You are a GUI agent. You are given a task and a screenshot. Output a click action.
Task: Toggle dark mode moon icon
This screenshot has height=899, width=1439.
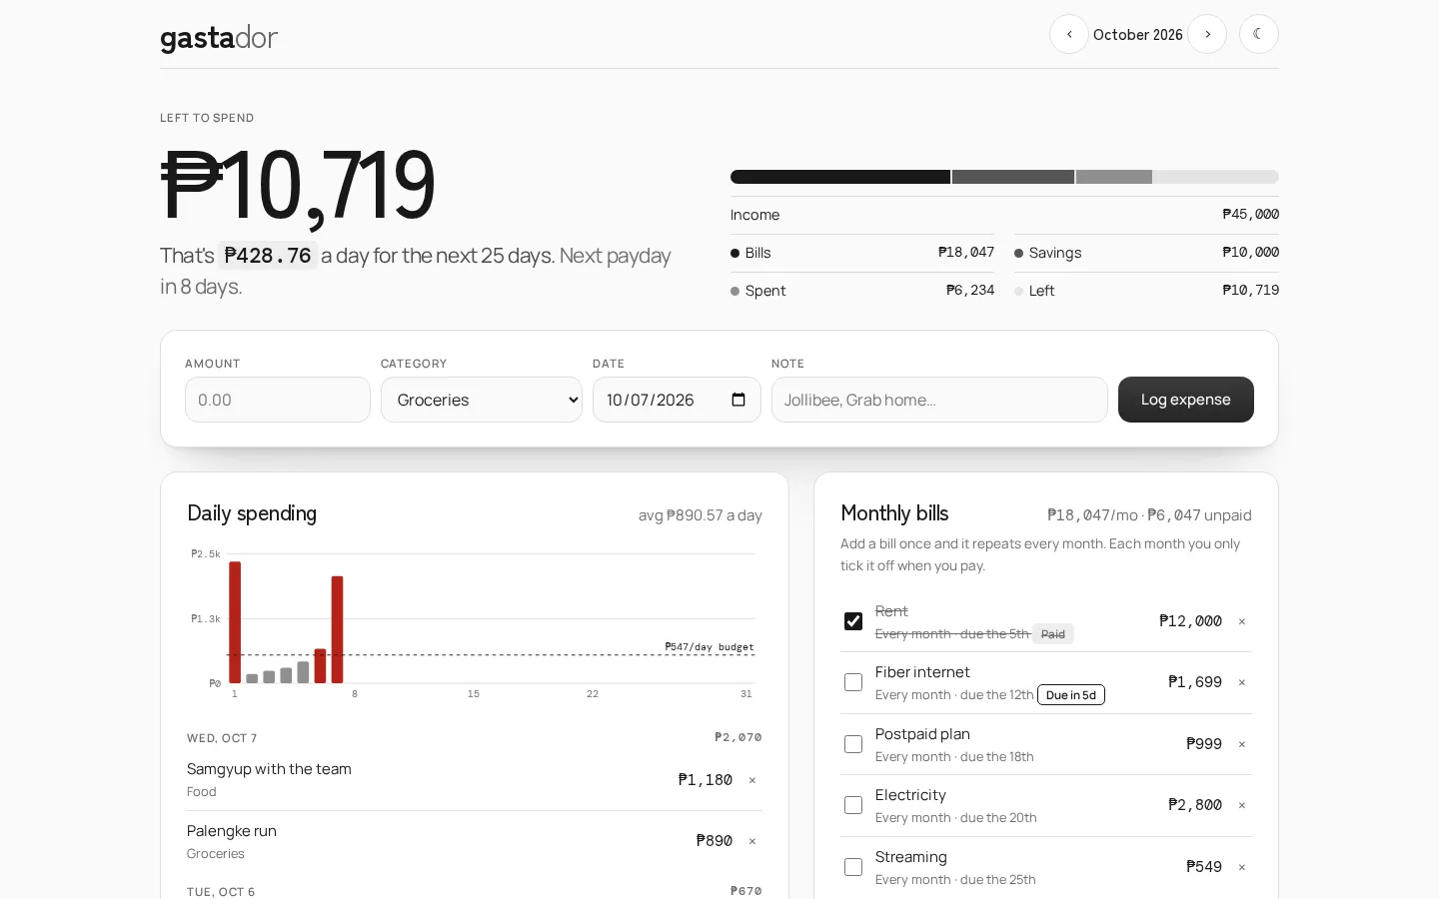[1259, 34]
